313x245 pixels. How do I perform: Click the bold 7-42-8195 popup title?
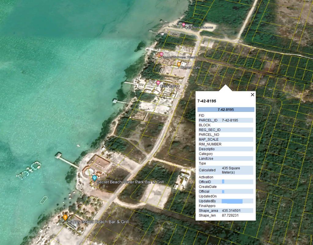point(207,101)
